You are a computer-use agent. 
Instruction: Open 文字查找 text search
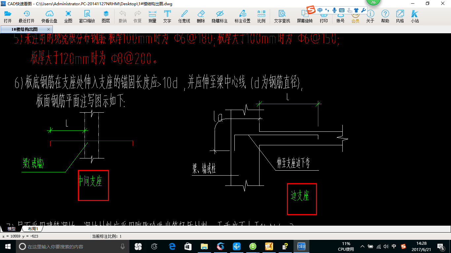click(x=282, y=16)
